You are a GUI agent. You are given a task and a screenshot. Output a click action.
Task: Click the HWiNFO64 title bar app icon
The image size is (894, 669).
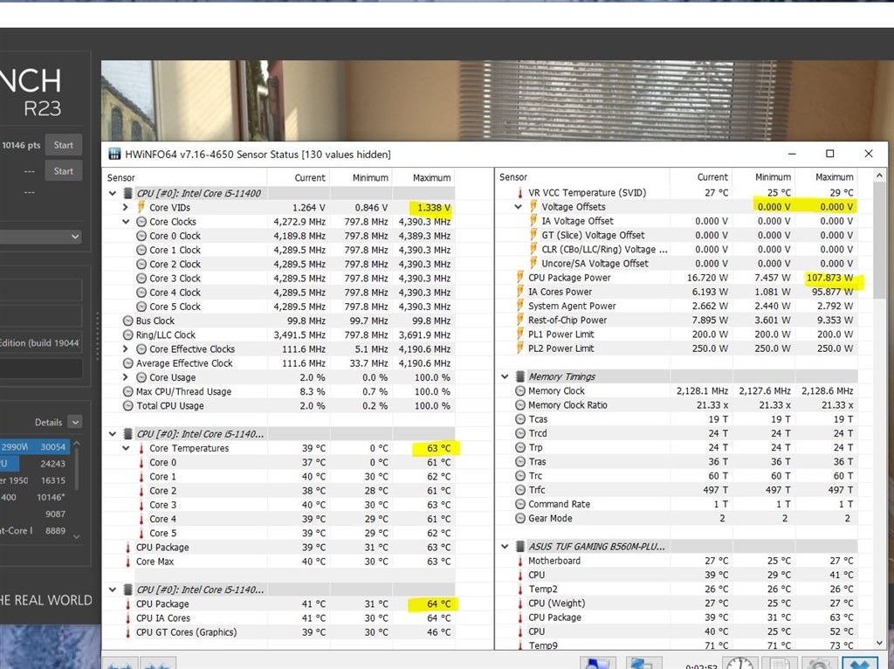click(114, 154)
